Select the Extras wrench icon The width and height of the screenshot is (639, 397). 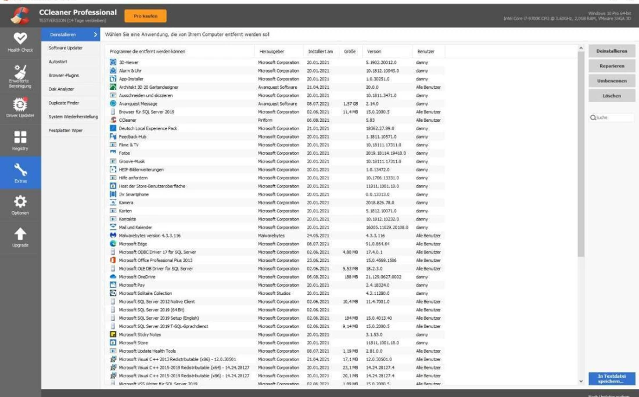[20, 169]
